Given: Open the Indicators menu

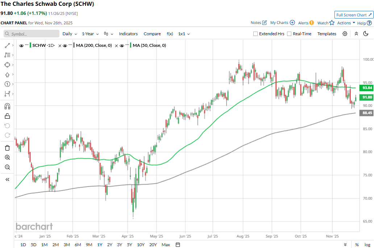Looking at the screenshot, I should (128, 34).
